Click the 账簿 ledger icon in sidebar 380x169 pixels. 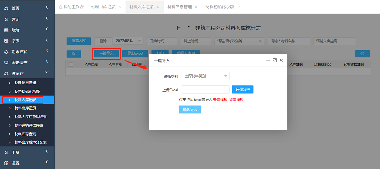point(6,30)
